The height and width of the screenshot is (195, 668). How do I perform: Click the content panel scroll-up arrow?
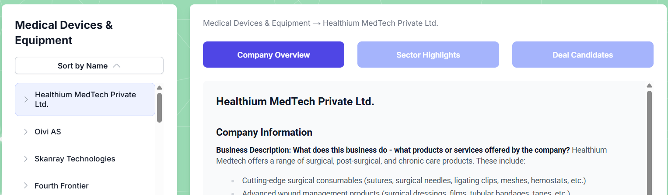pos(649,86)
